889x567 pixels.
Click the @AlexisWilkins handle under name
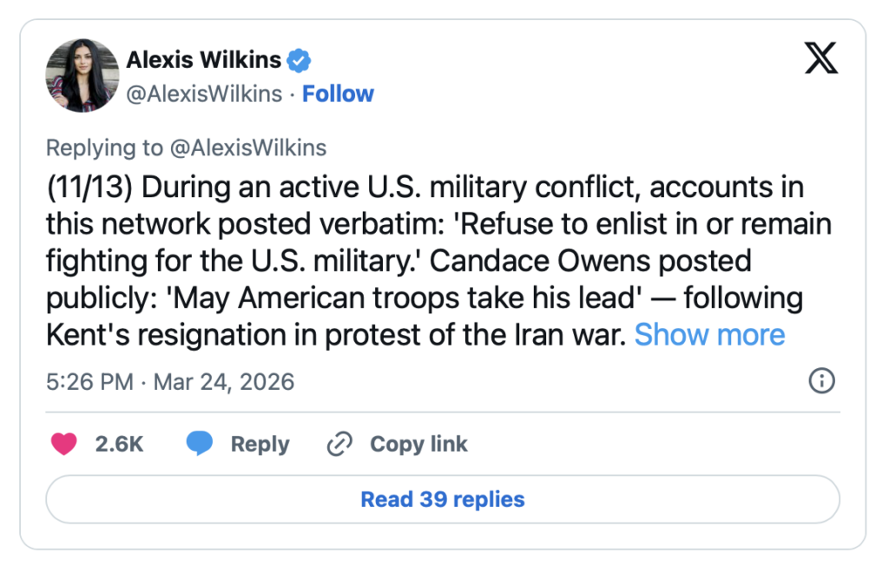click(x=204, y=94)
